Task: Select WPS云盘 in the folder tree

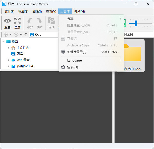Action: pos(23,60)
